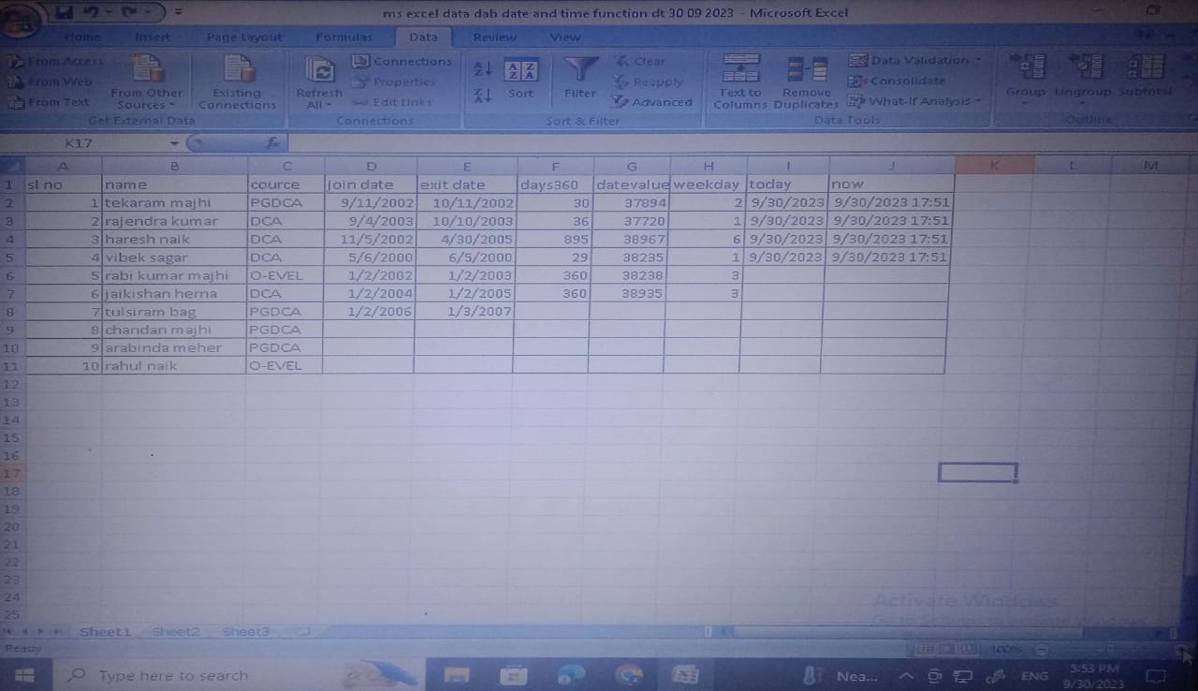Click Sort A to Z ascending icon

tap(483, 69)
